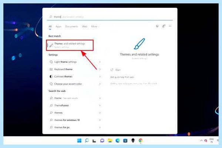The width and height of the screenshot is (222, 148).
Task: Click the accent color palette icon
Action: 51,84
